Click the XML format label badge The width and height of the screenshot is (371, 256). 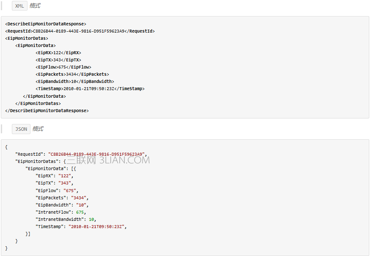point(19,6)
